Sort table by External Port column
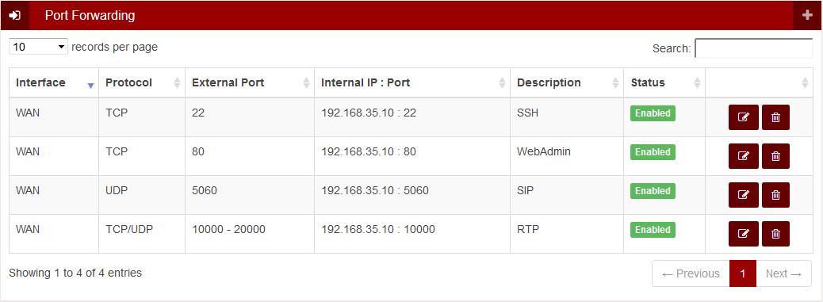 [x=250, y=82]
